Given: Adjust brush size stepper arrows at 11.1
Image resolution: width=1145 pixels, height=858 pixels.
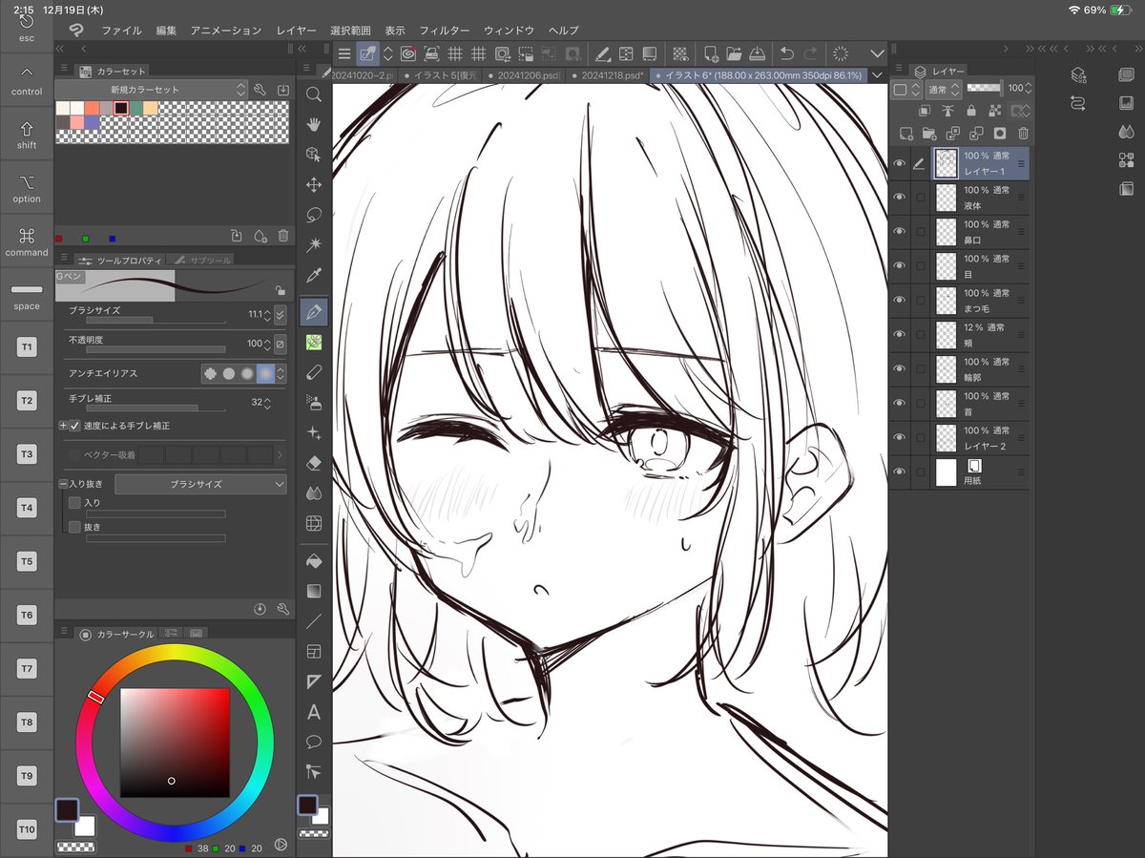Looking at the screenshot, I should pyautogui.click(x=267, y=315).
